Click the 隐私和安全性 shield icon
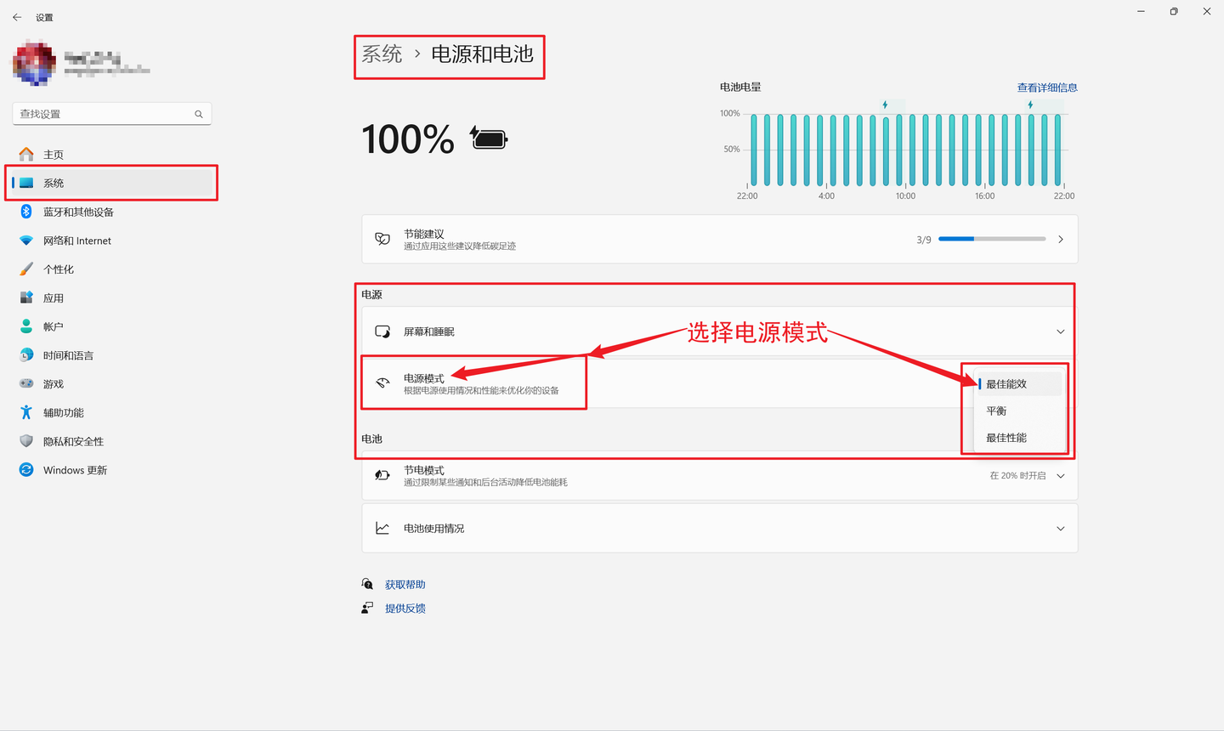 26,441
